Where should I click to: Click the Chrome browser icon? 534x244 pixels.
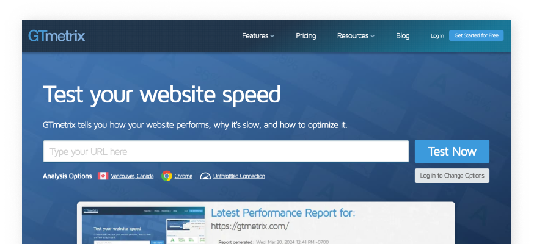(x=166, y=176)
